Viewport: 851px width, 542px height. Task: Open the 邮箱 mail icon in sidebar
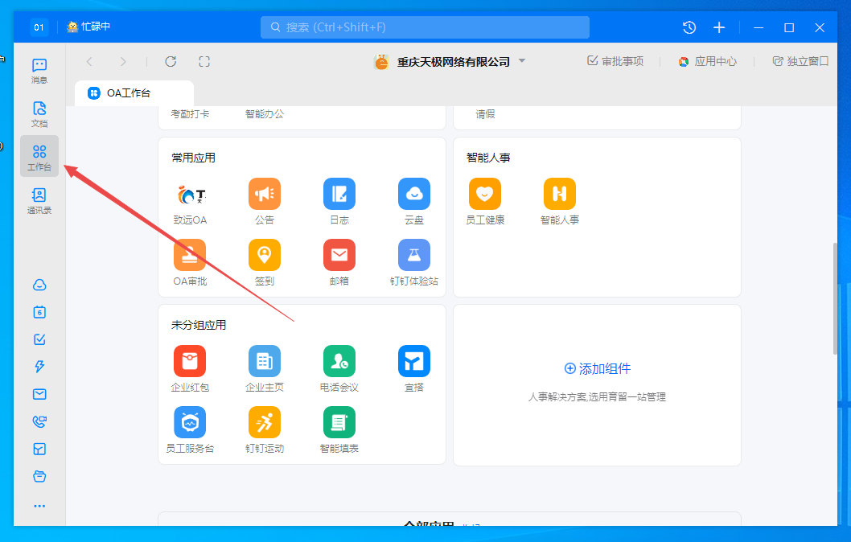39,394
